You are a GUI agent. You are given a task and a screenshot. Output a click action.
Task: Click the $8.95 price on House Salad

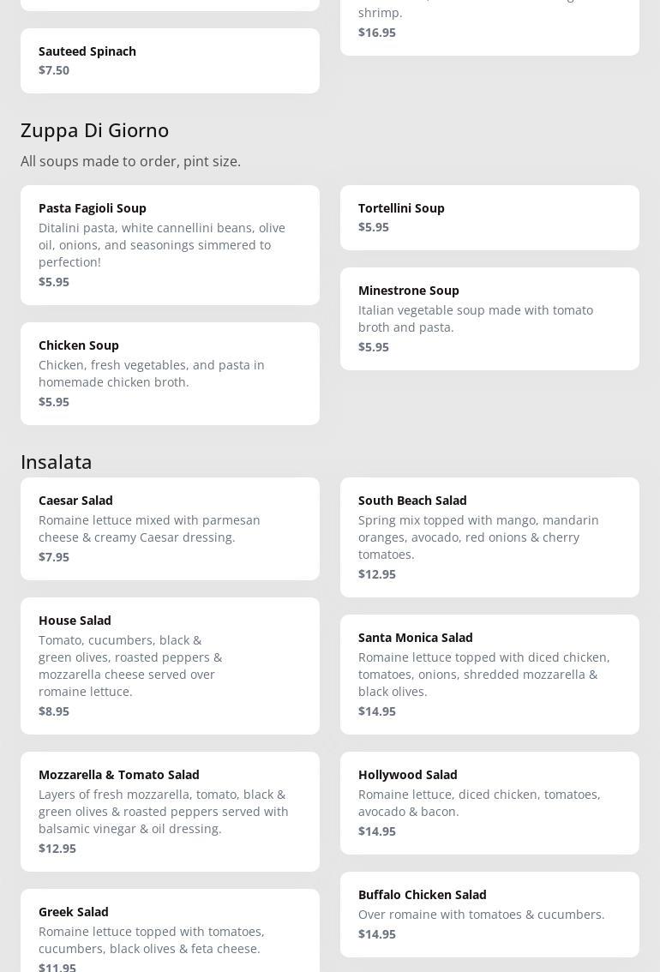(x=54, y=711)
